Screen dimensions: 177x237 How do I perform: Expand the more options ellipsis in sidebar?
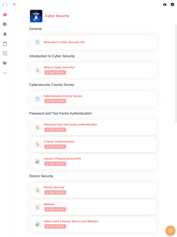click(5, 73)
